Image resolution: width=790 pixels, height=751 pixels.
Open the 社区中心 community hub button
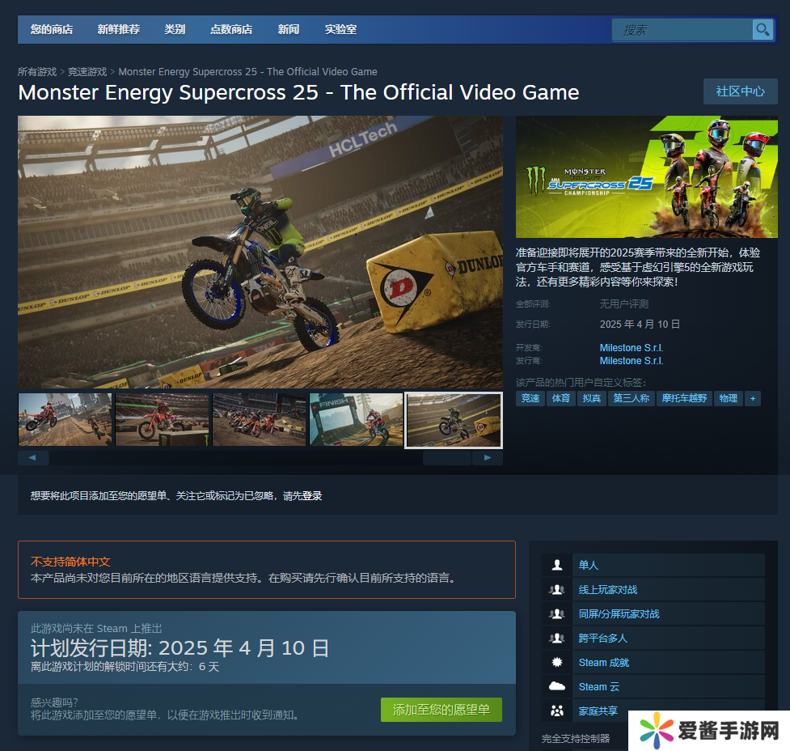coord(740,91)
